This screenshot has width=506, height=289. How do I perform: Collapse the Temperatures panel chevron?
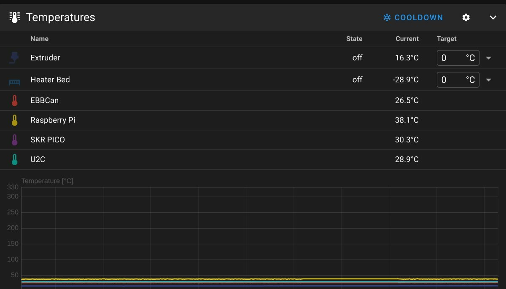493,17
